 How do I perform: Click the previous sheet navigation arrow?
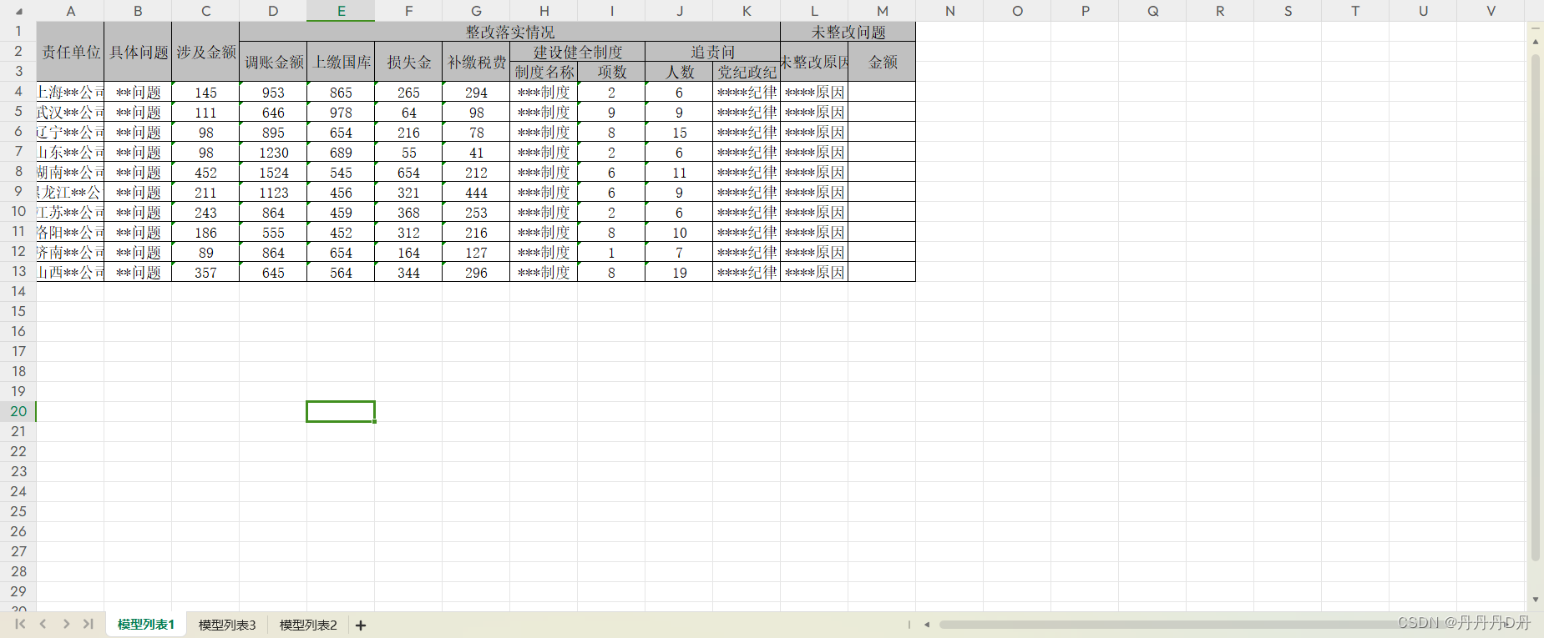(43, 624)
